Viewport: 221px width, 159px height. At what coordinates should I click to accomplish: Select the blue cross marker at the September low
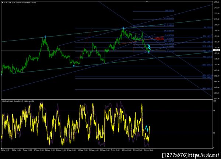(x=74, y=66)
